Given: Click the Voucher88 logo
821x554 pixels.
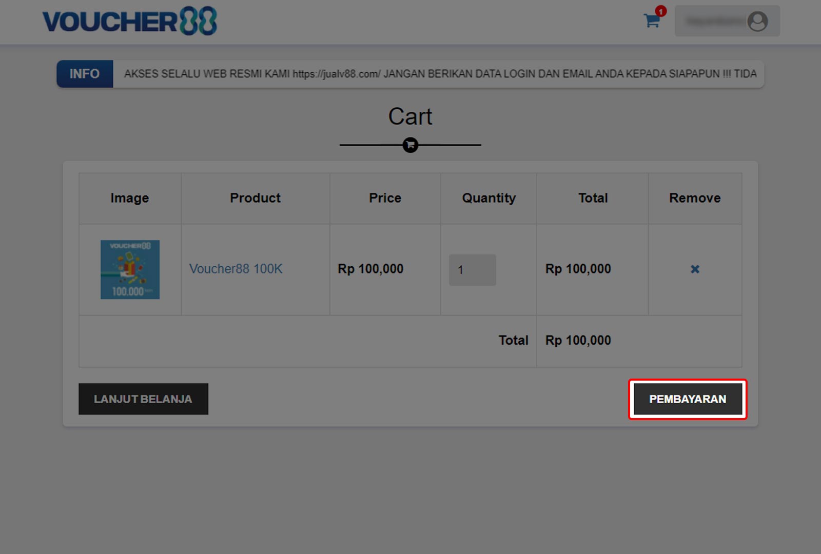Looking at the screenshot, I should (x=129, y=22).
